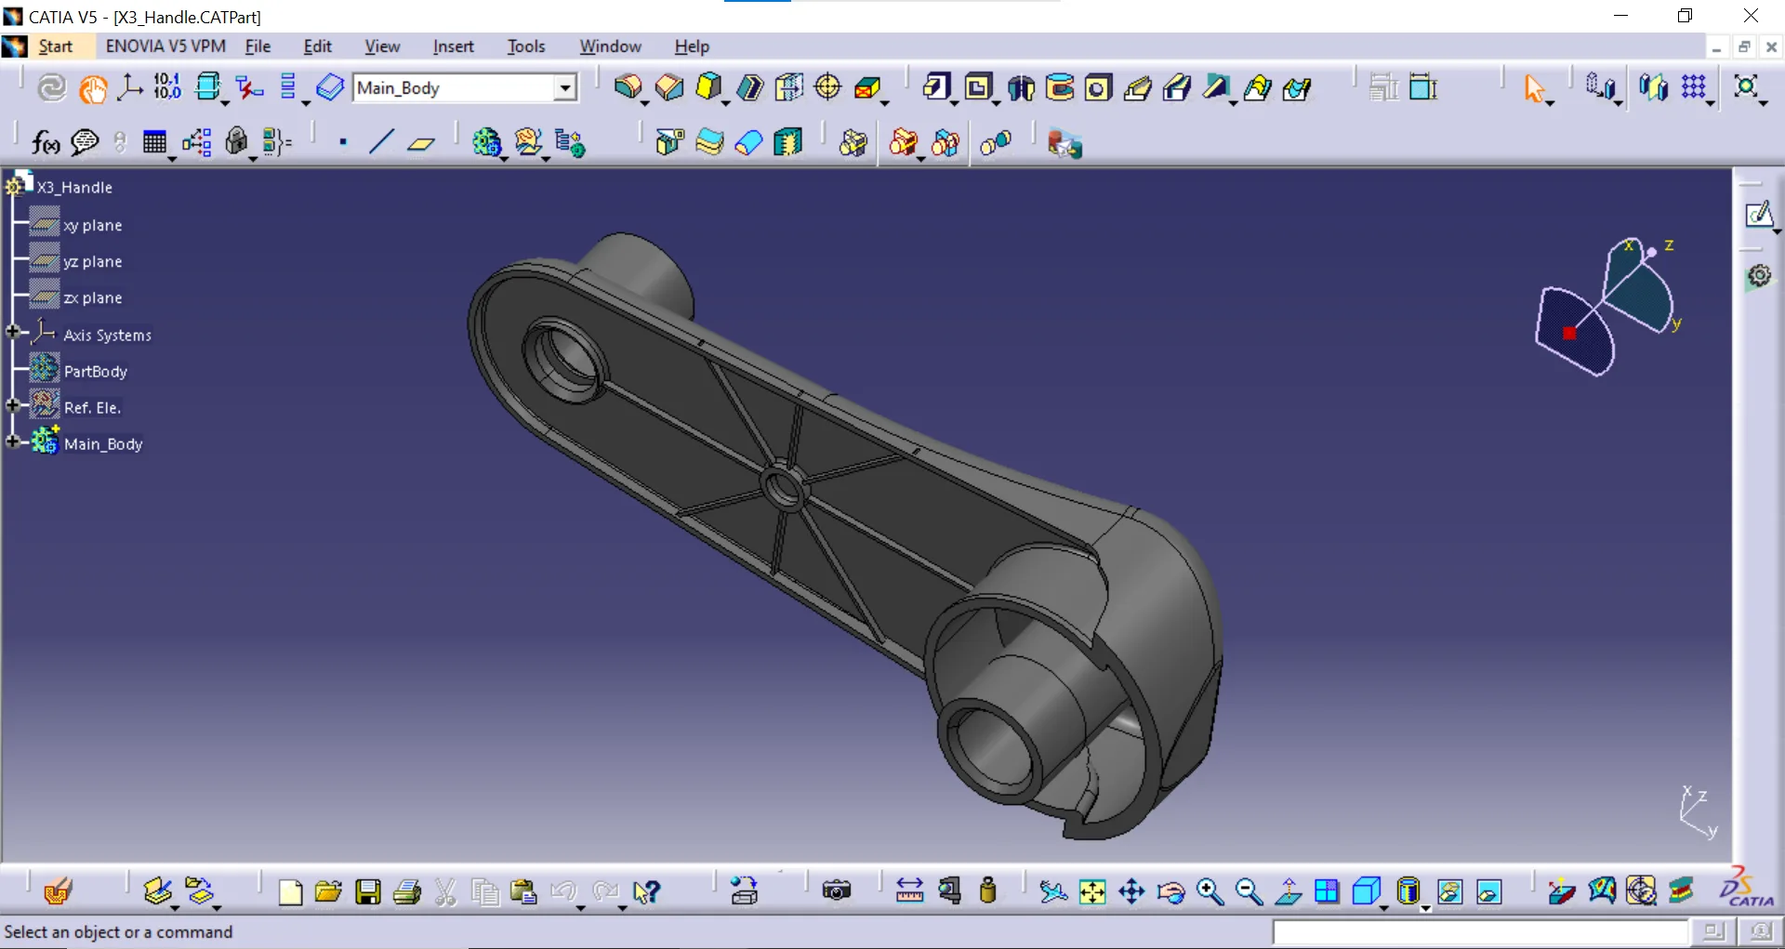
Task: Expand the Main_Body tree node
Action: 13,442
